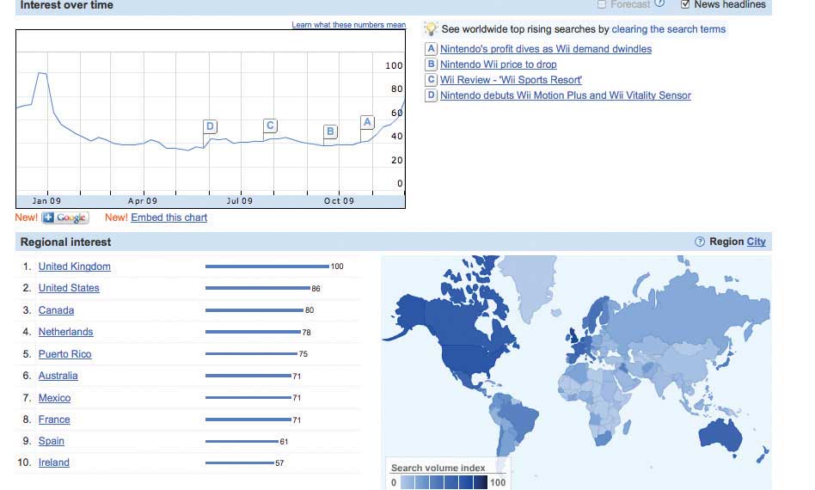Click the Forecast help question-mark icon

[659, 3]
